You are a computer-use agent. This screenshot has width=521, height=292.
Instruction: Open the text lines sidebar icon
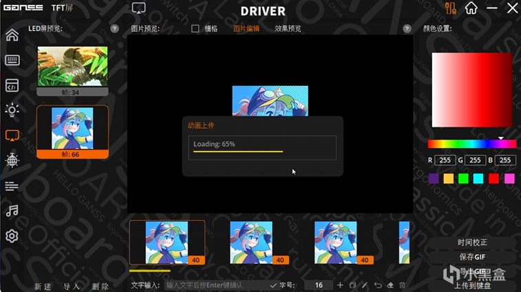point(12,186)
